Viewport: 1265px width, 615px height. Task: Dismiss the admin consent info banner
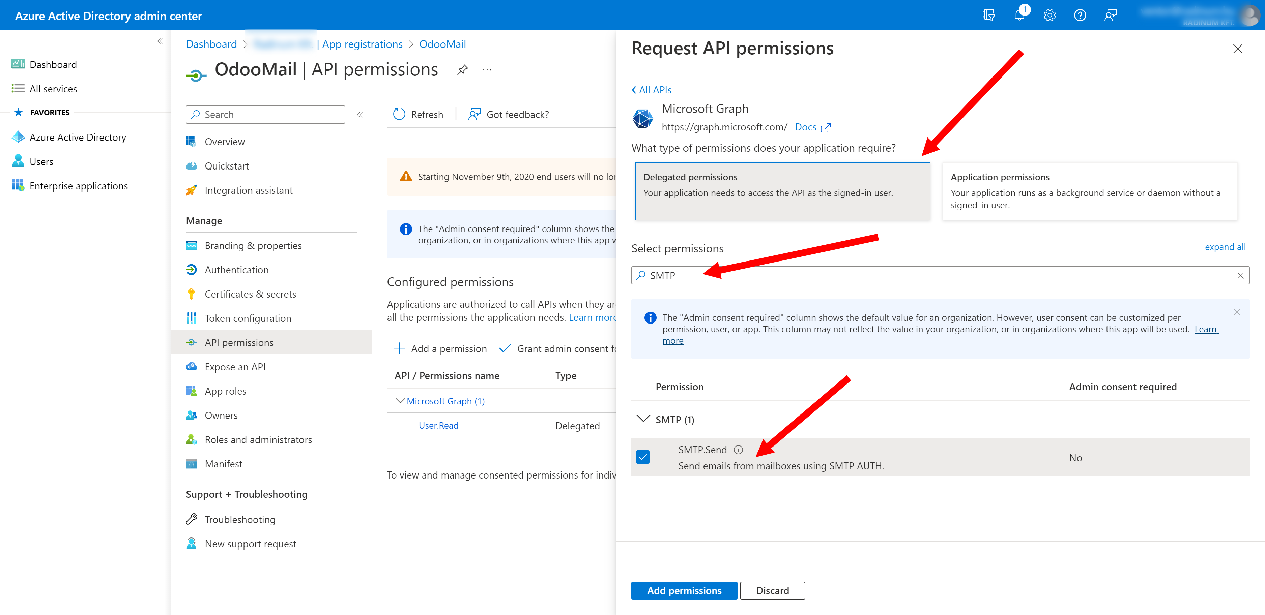(x=1237, y=312)
